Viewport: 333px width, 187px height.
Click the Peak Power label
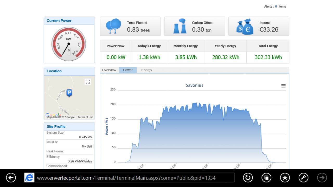(55, 151)
